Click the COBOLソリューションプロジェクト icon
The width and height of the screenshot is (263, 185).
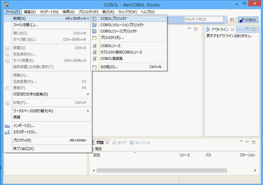tap(95, 25)
